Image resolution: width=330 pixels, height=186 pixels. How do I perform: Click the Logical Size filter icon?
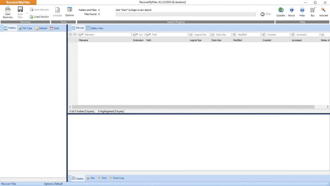pyautogui.click(x=191, y=34)
